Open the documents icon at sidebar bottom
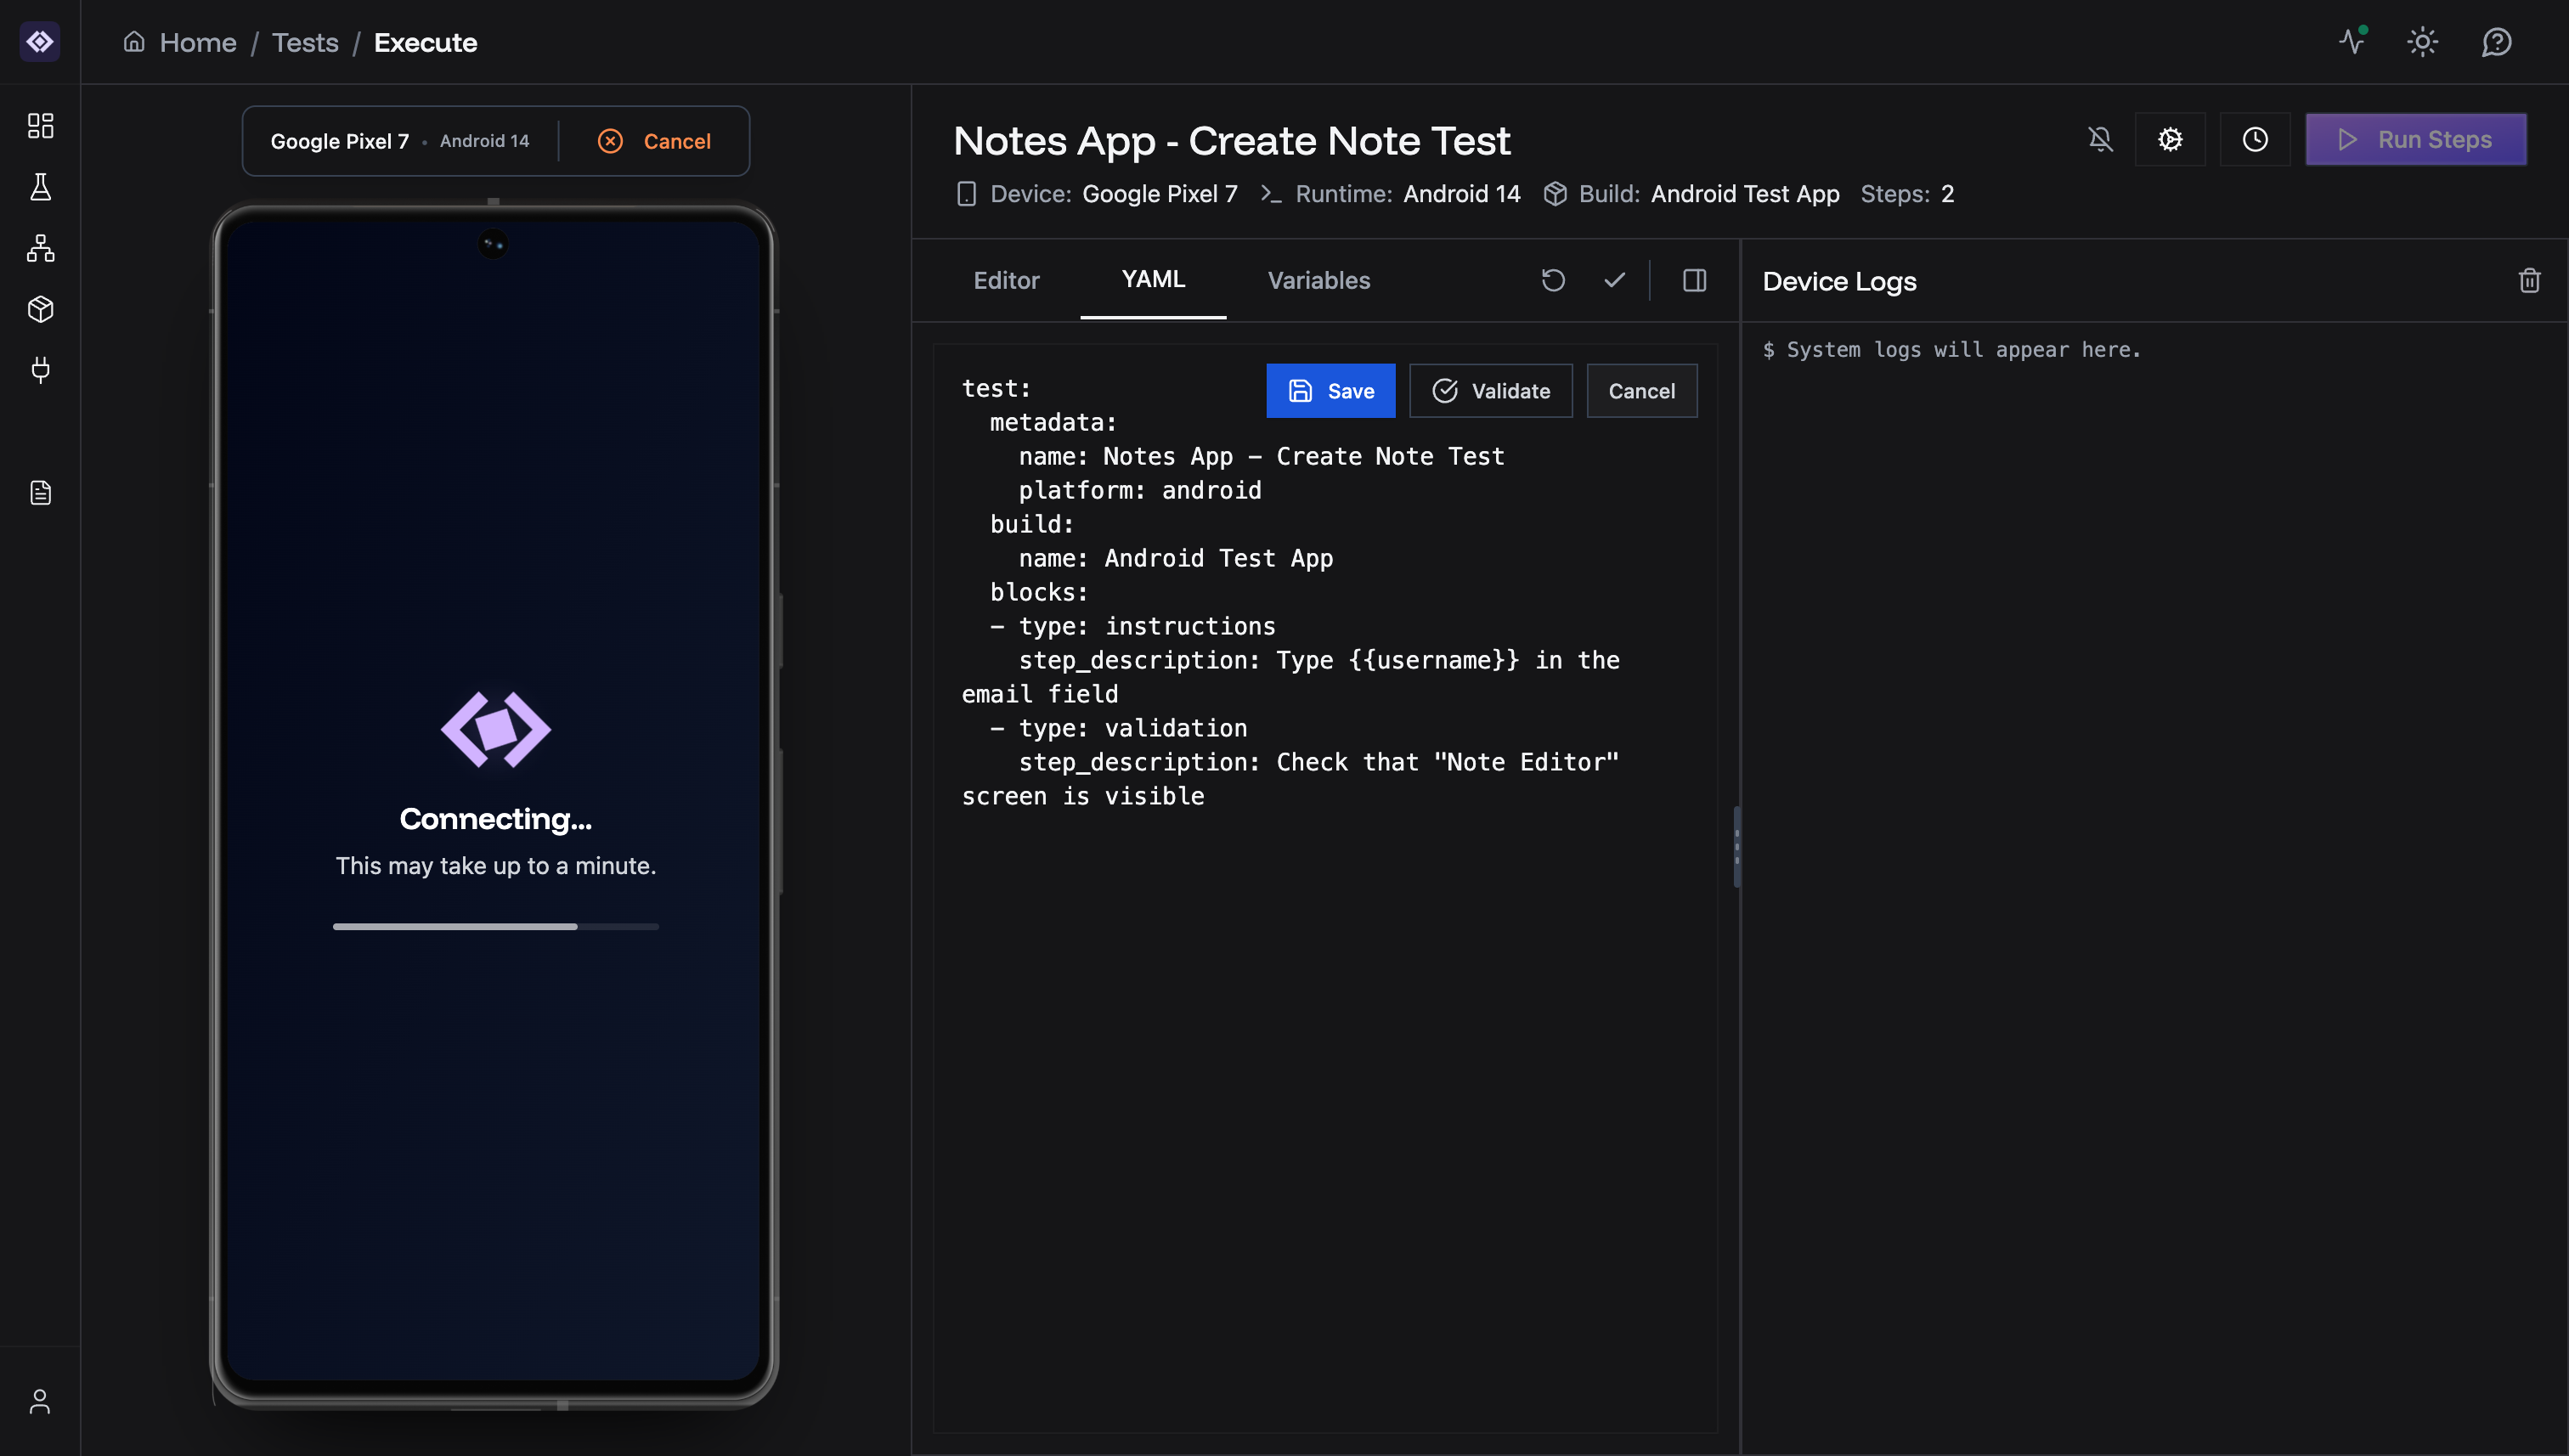Image resolution: width=2569 pixels, height=1456 pixels. (x=40, y=492)
